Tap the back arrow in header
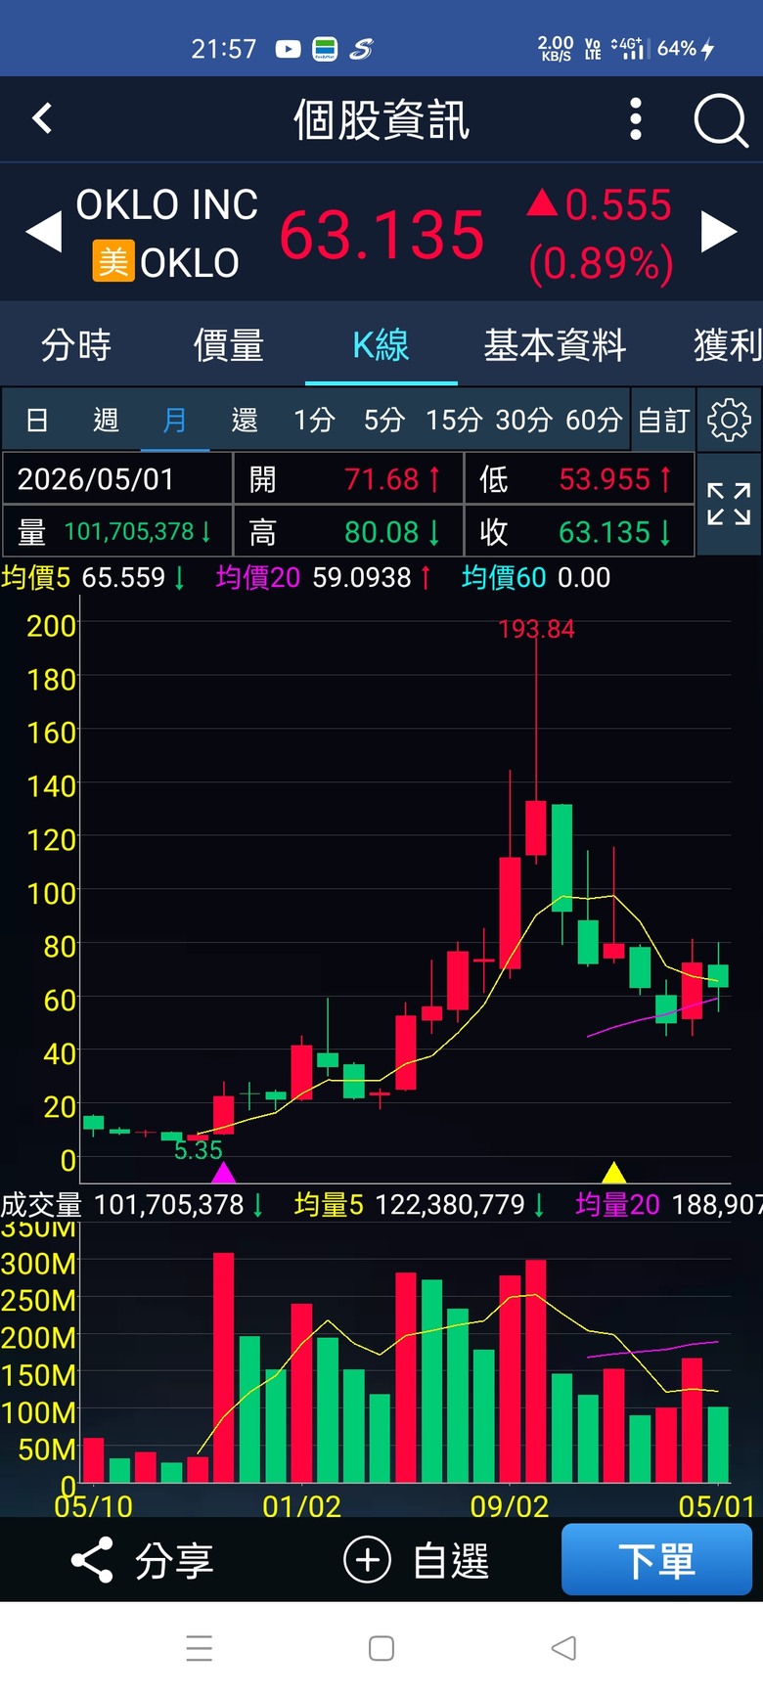 coord(42,119)
